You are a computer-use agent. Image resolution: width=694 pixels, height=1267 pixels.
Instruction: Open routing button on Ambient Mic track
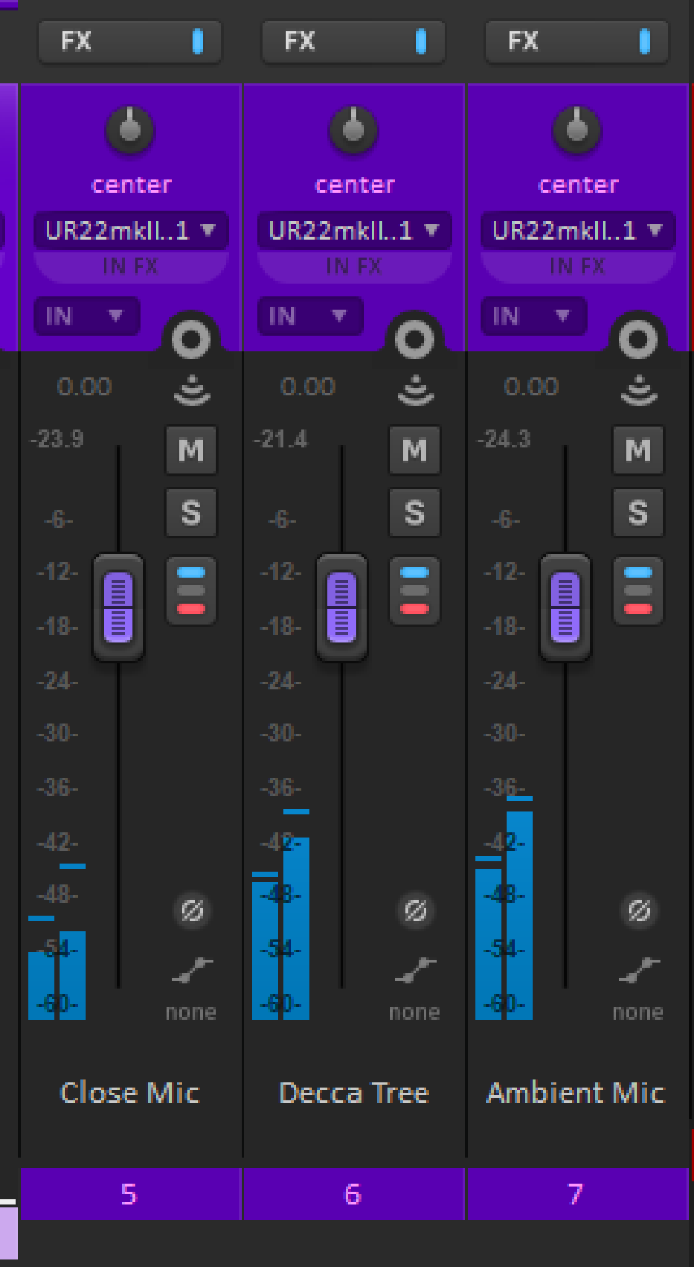(x=638, y=590)
